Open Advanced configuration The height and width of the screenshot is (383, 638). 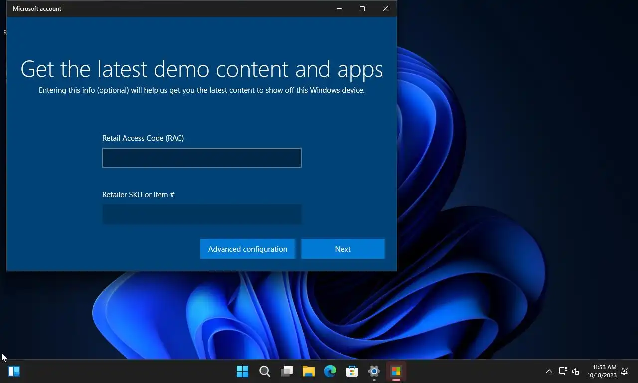(248, 249)
